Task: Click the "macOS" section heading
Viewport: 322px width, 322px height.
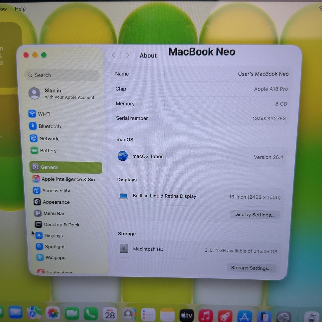Action: click(125, 140)
